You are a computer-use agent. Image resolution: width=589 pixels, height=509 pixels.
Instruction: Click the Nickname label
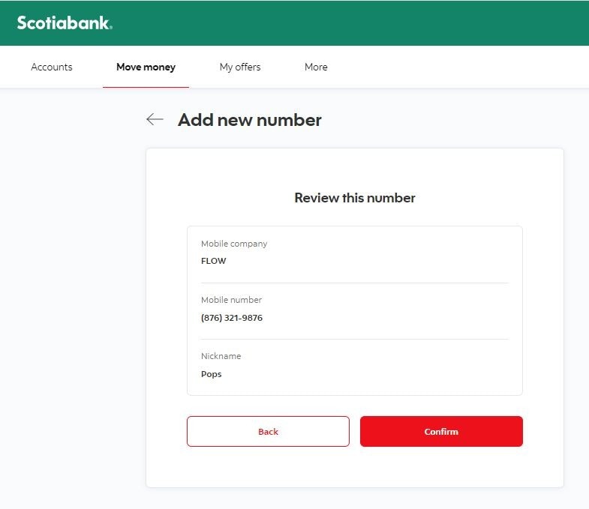tap(221, 356)
